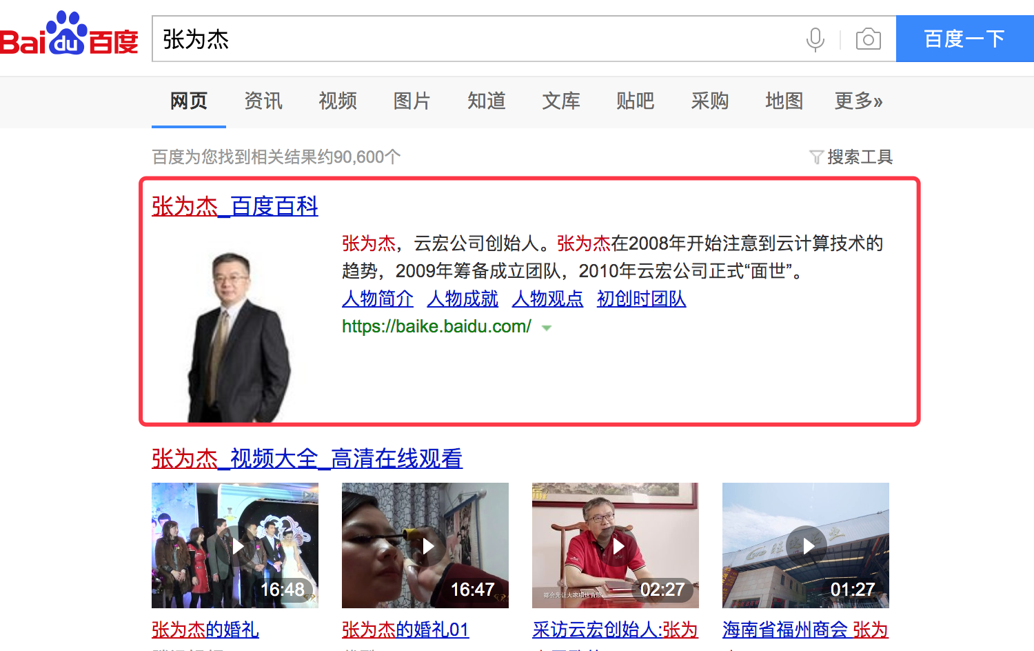Activate voice search microphone icon

point(815,39)
